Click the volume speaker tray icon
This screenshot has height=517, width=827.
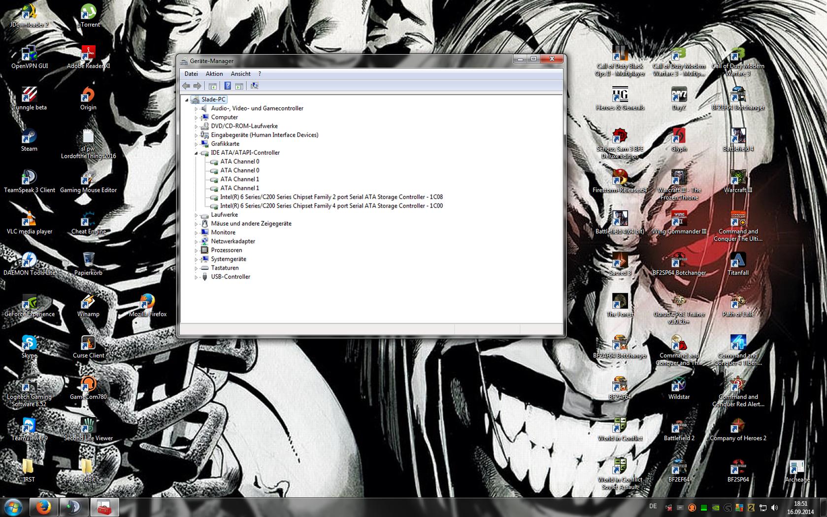click(775, 508)
